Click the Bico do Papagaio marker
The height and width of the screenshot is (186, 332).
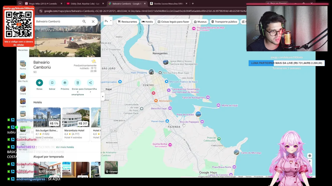tap(202, 122)
